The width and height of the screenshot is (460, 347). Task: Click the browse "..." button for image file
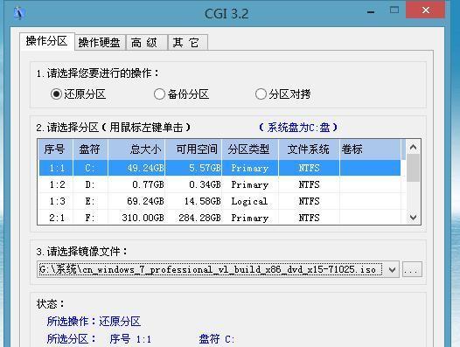[412, 269]
